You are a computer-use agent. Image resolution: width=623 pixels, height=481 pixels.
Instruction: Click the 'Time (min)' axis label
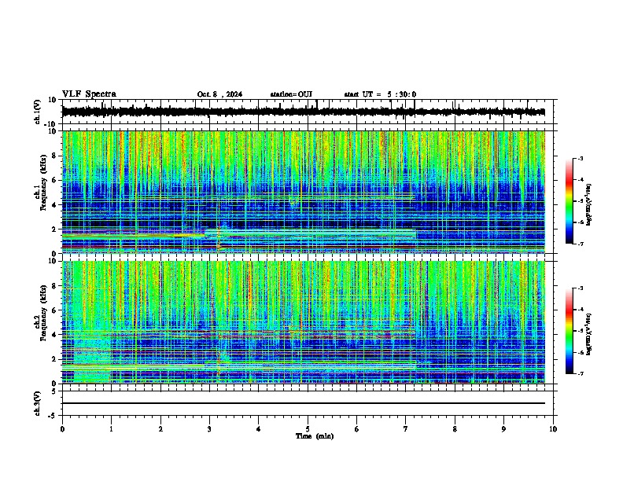click(x=315, y=436)
